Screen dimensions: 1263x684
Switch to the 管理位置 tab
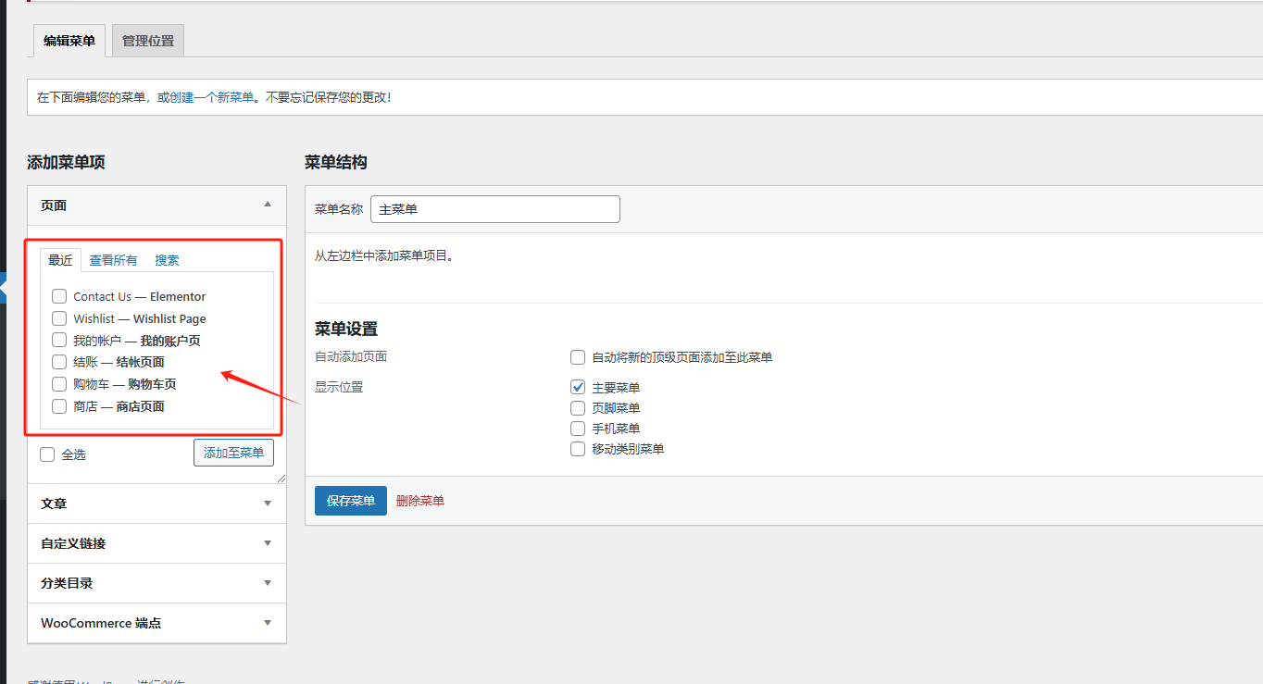pyautogui.click(x=146, y=40)
